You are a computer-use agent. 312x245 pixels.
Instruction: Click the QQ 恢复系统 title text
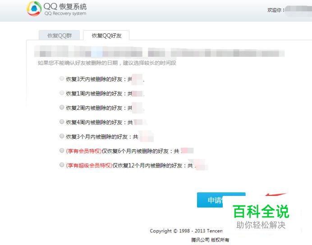coord(65,6)
